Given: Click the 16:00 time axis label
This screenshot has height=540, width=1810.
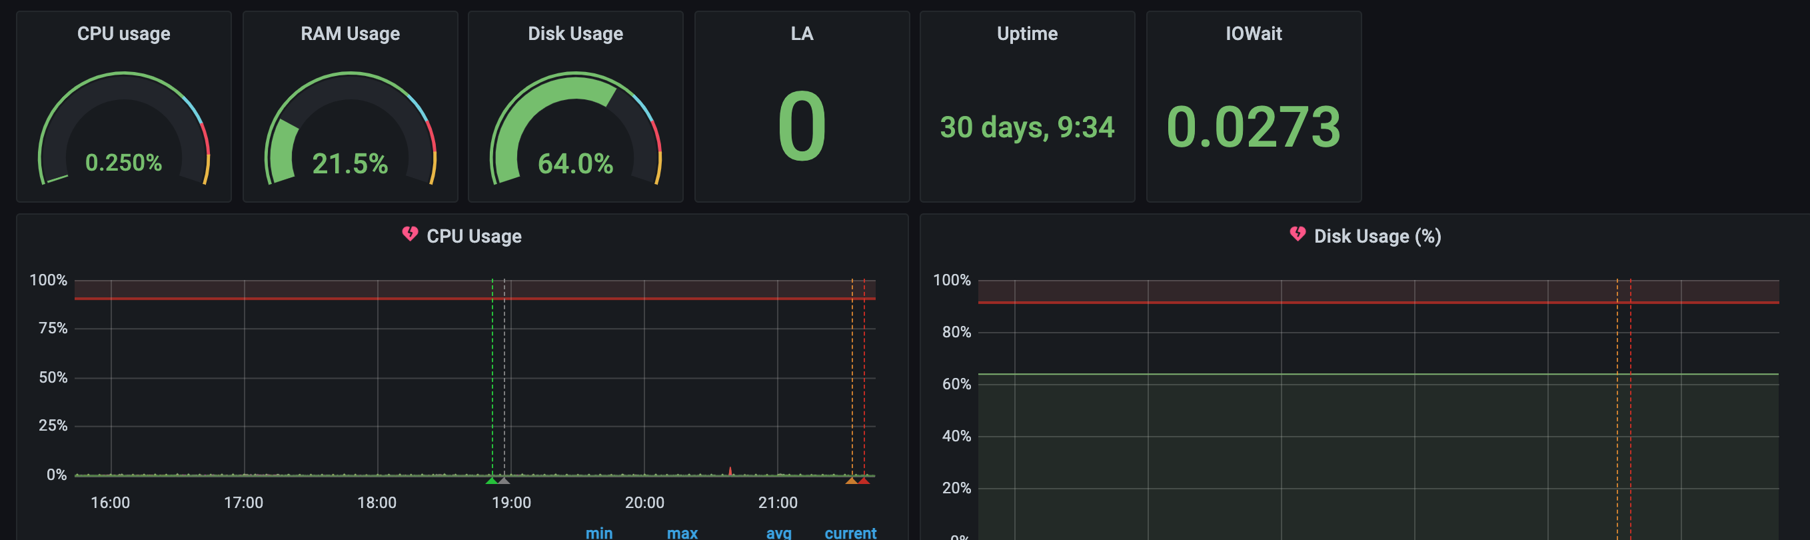Looking at the screenshot, I should [x=111, y=503].
